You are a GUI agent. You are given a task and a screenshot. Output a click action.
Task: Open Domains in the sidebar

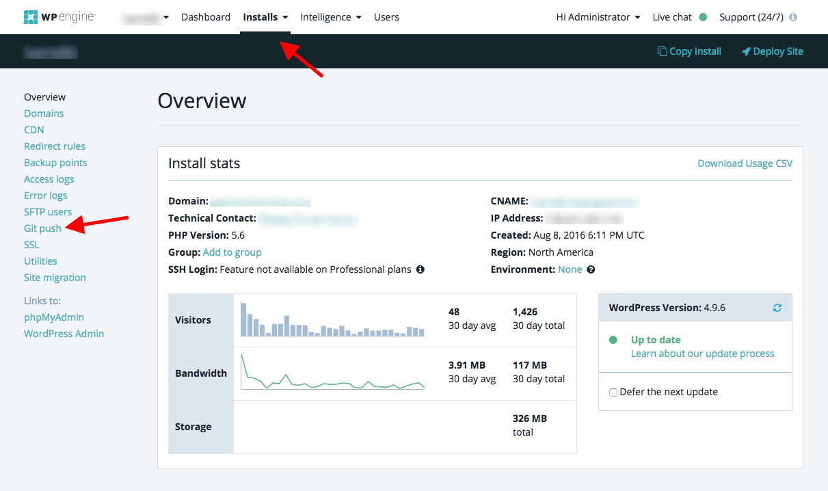pos(44,114)
